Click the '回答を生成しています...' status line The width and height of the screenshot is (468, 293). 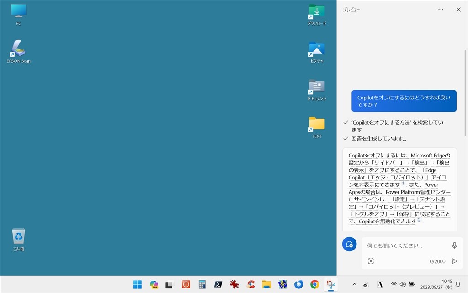378,139
